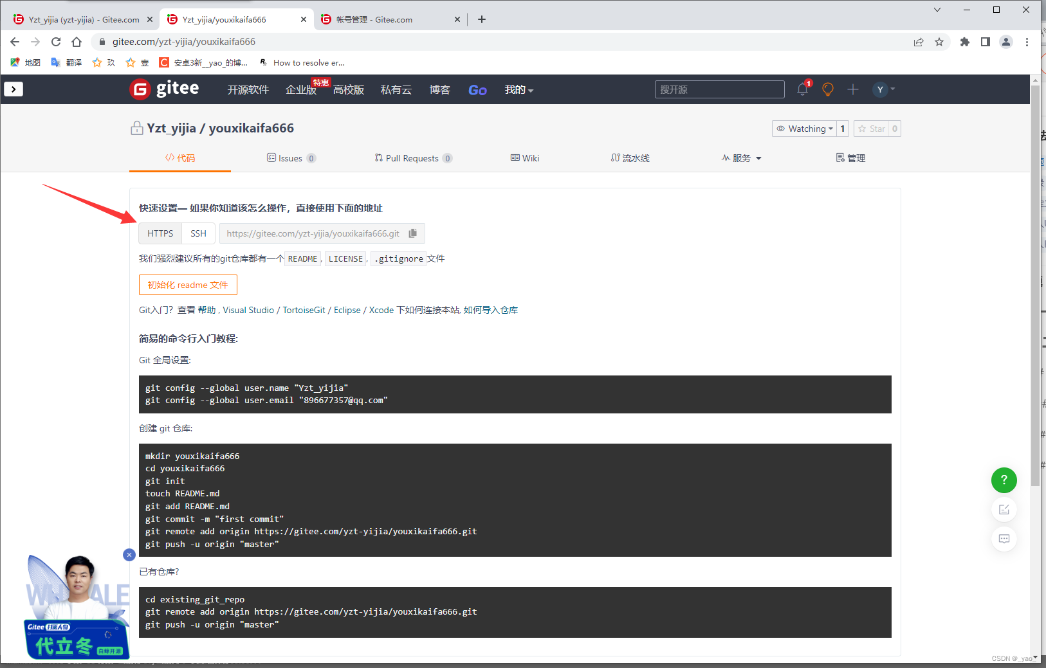Click the Go link in navigation
Screen dimensions: 1046x668
(x=477, y=90)
